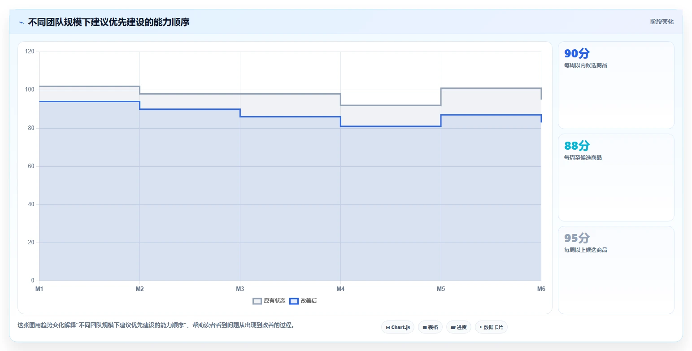Toggle 原有状态 legend series visibility
This screenshot has width=692, height=351.
click(x=269, y=301)
